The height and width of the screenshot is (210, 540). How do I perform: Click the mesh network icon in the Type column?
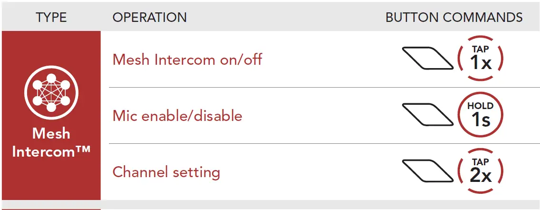51,91
